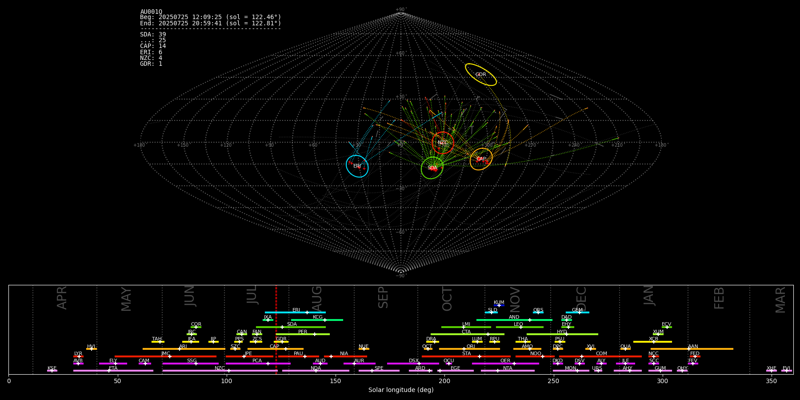Click the 'Beg: 20250725 12:09:25' line
The image size is (800, 400).
point(211,17)
